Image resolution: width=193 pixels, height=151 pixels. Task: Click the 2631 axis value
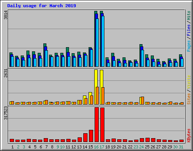tap(6, 73)
